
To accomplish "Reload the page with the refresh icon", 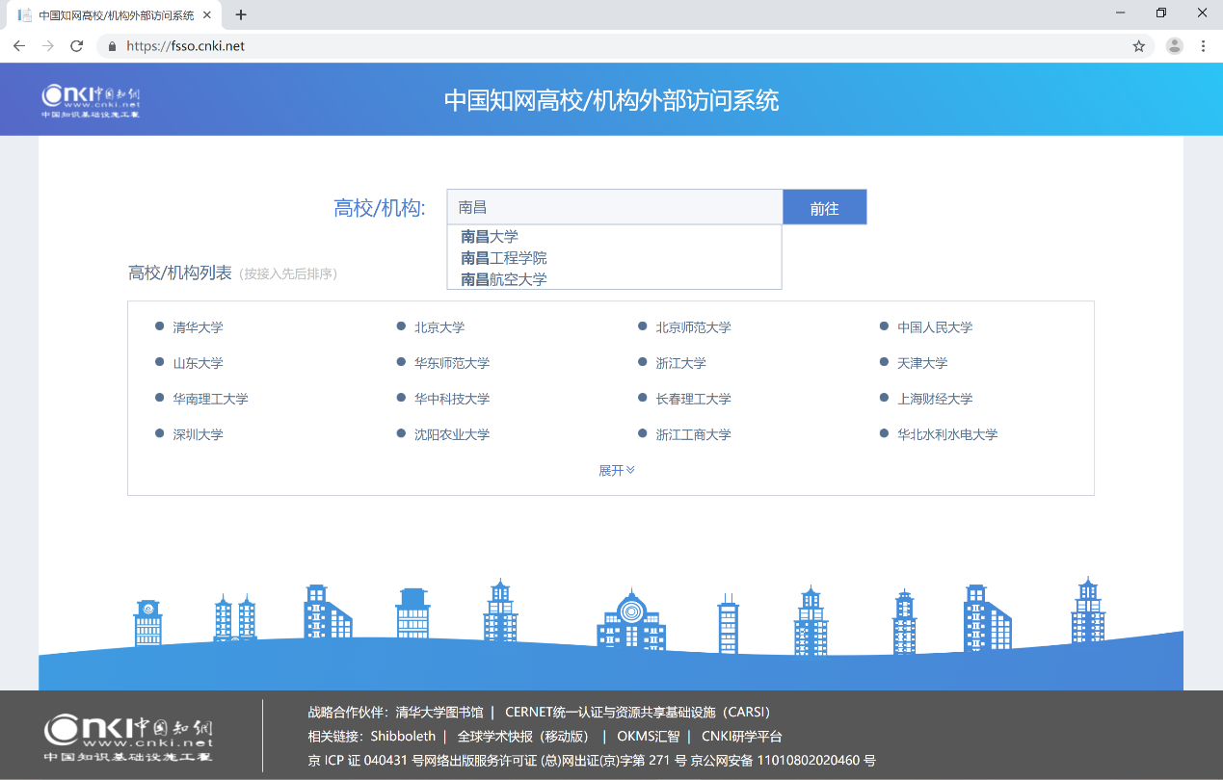I will click(77, 45).
